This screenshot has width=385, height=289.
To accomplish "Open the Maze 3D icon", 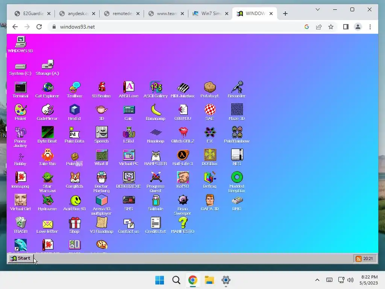I will [237, 113].
